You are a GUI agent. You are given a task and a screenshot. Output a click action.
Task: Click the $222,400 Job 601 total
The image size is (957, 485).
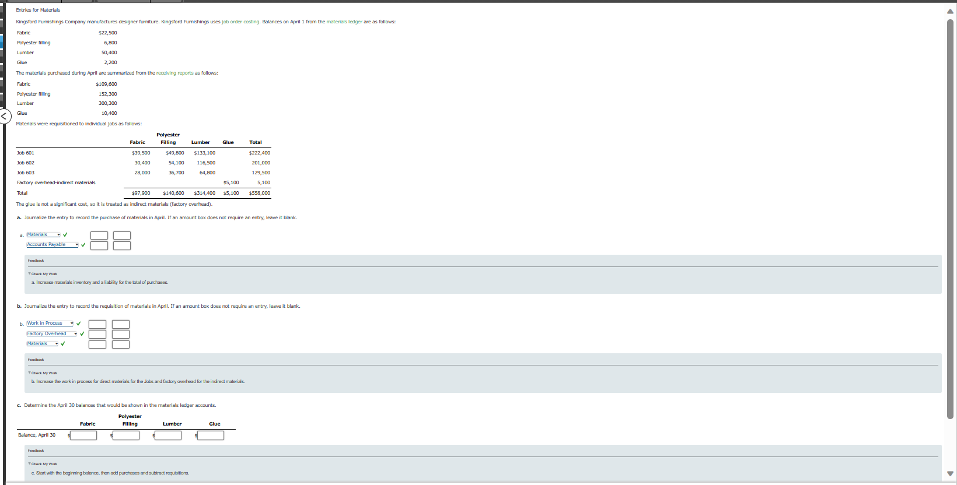coord(260,153)
